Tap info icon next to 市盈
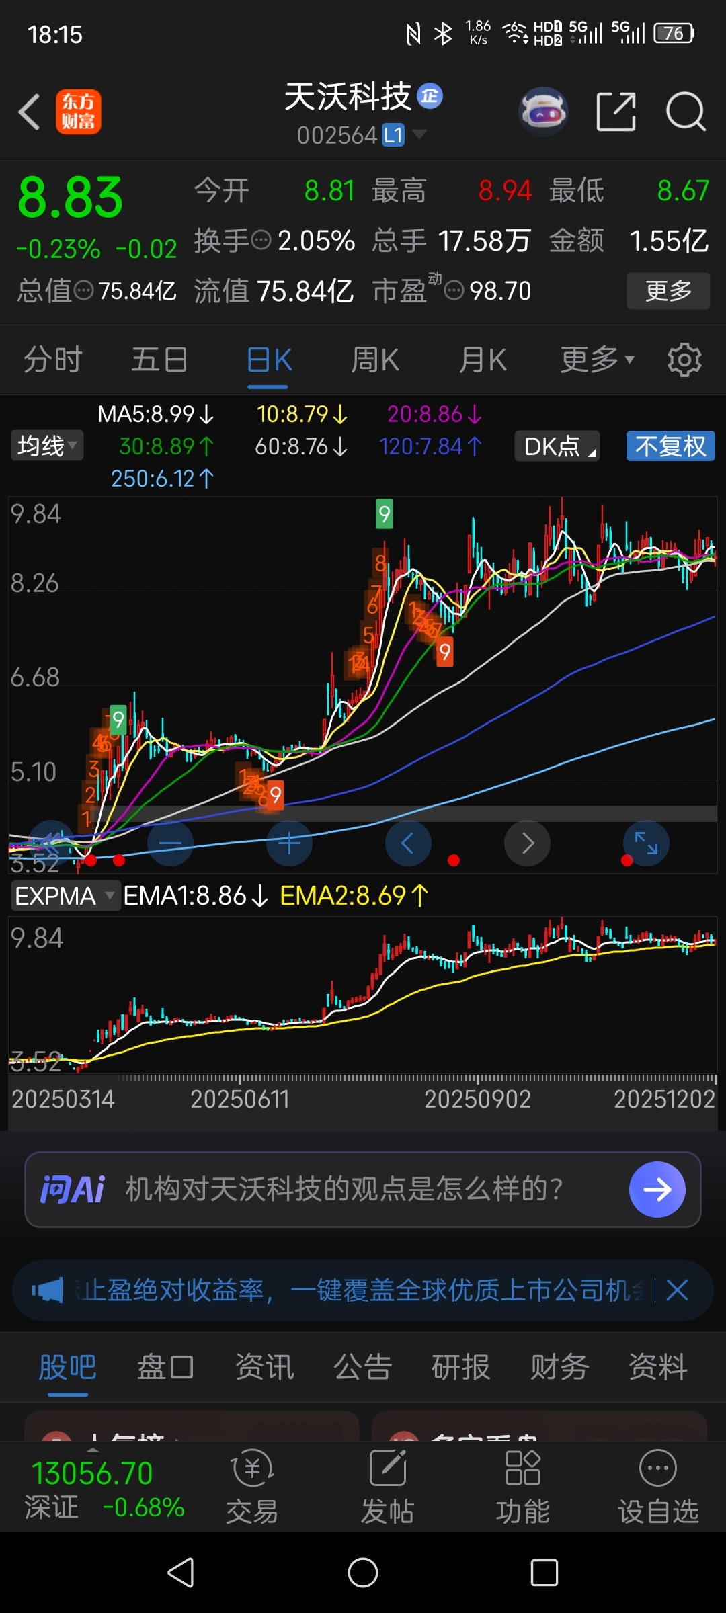726x1613 pixels. [x=454, y=290]
